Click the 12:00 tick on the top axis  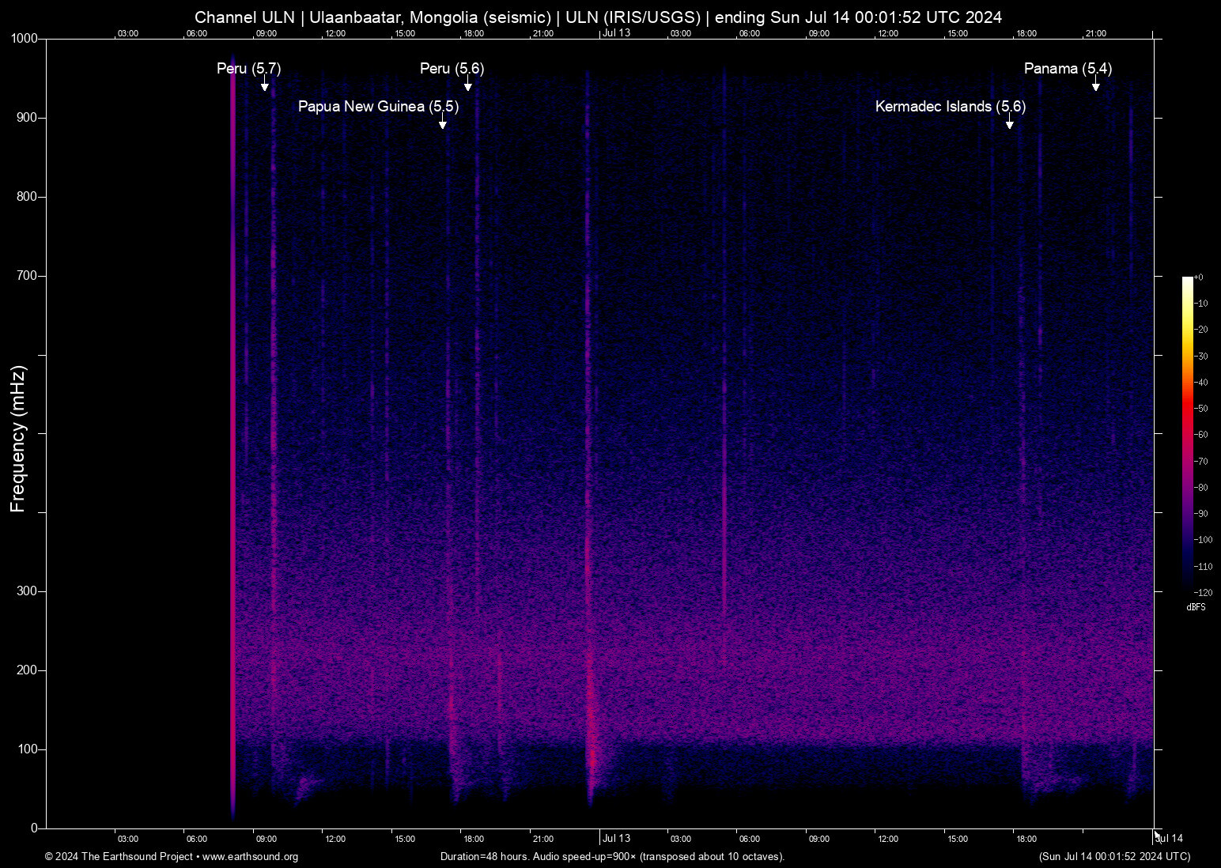coord(335,33)
